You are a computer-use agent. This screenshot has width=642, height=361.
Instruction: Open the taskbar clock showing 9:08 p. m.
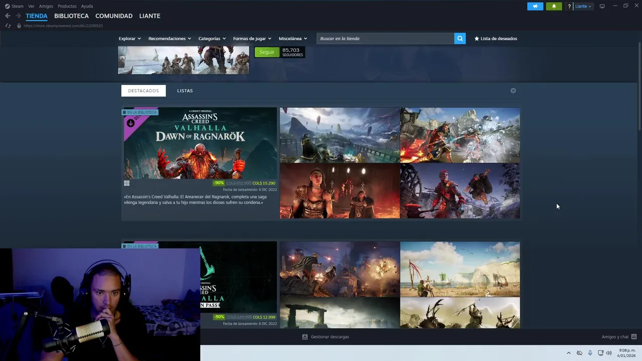coord(626,353)
